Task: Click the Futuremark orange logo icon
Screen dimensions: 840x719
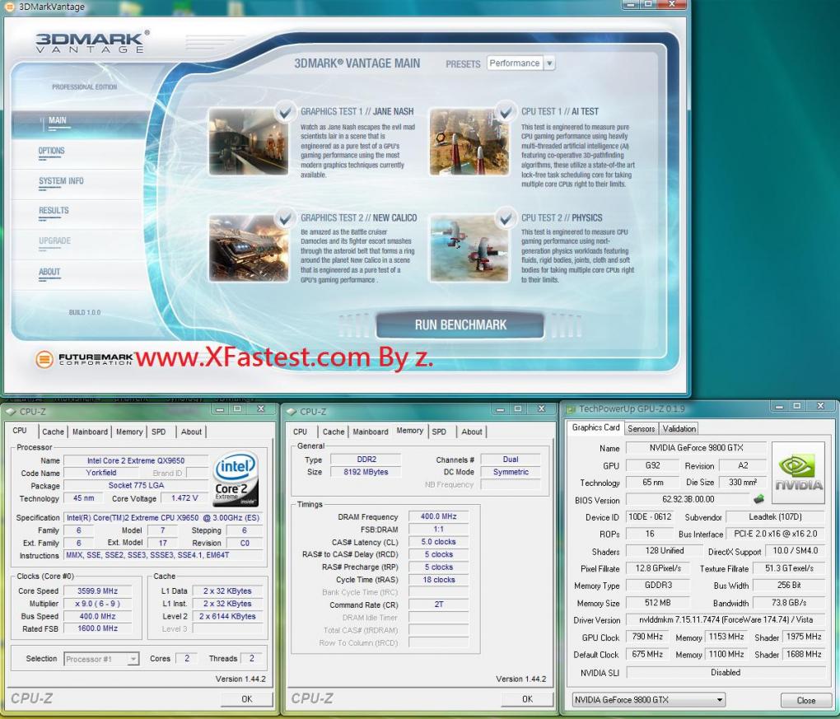Action: [x=44, y=359]
